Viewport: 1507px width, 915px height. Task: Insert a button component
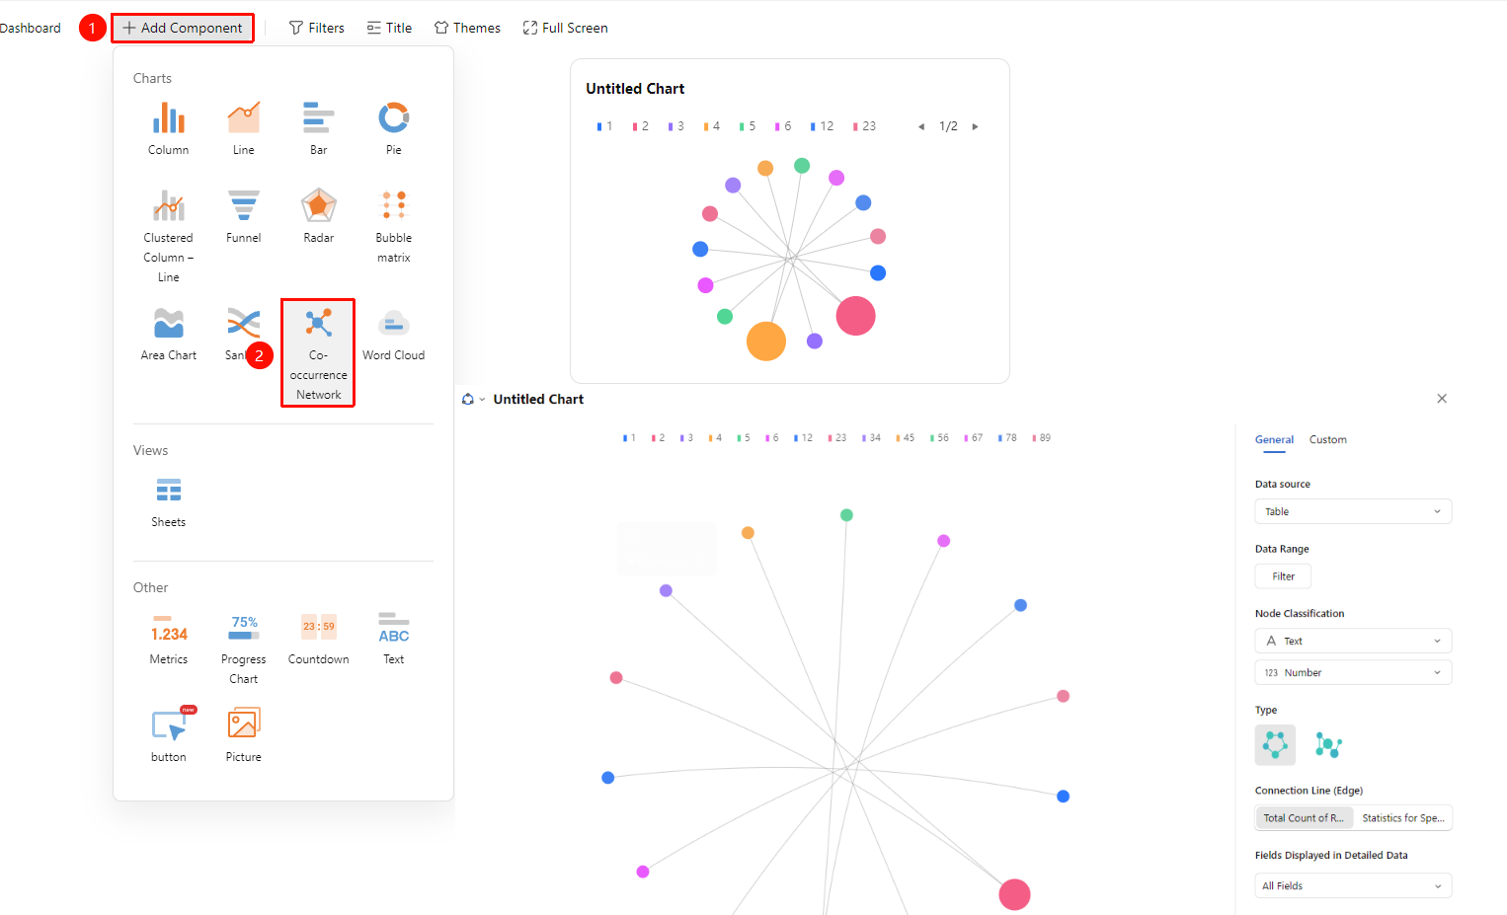coord(169,724)
